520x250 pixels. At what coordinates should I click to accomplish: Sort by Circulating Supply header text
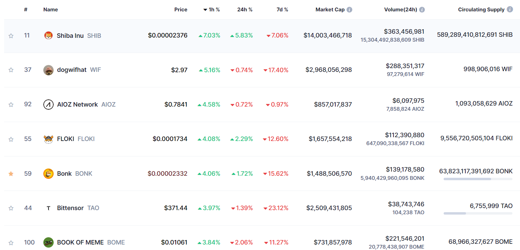coord(481,10)
